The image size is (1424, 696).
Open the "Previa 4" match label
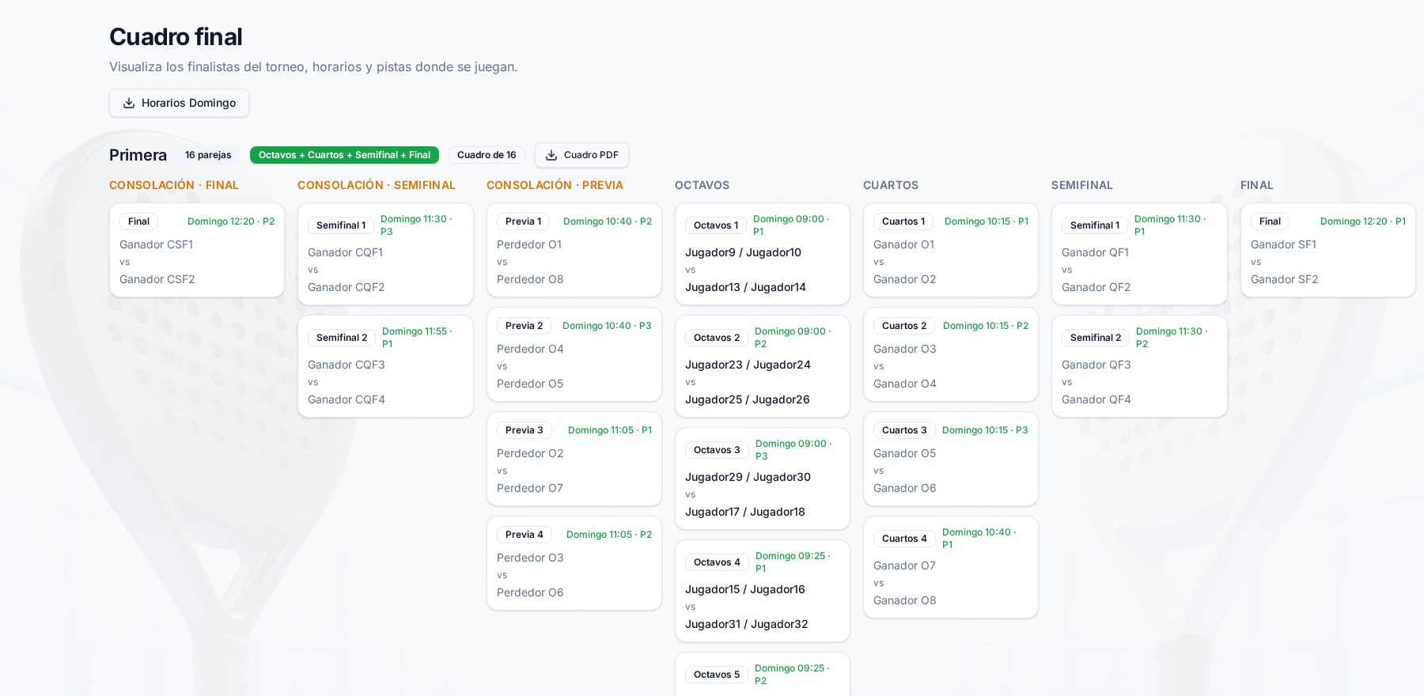[524, 535]
